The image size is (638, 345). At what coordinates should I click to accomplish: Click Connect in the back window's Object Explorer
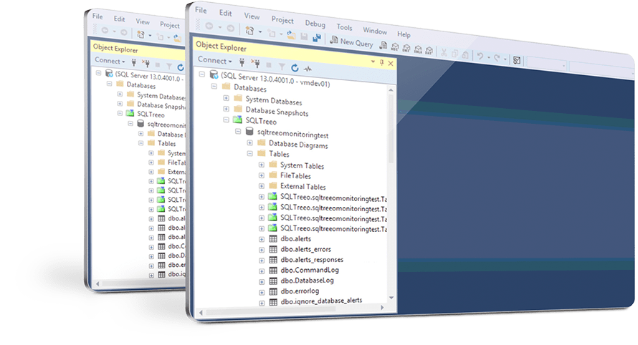click(110, 61)
